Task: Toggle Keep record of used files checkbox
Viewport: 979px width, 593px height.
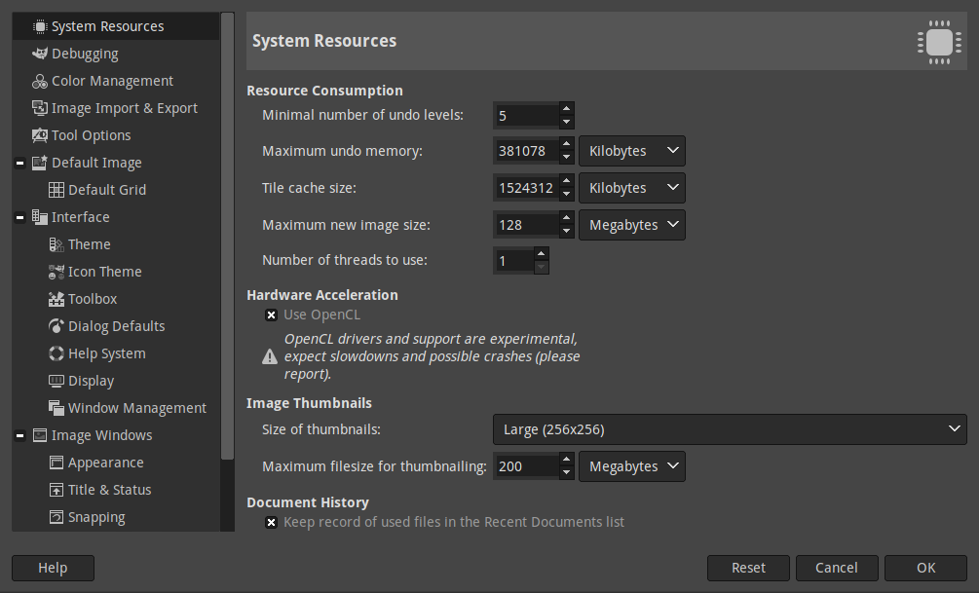Action: [271, 523]
